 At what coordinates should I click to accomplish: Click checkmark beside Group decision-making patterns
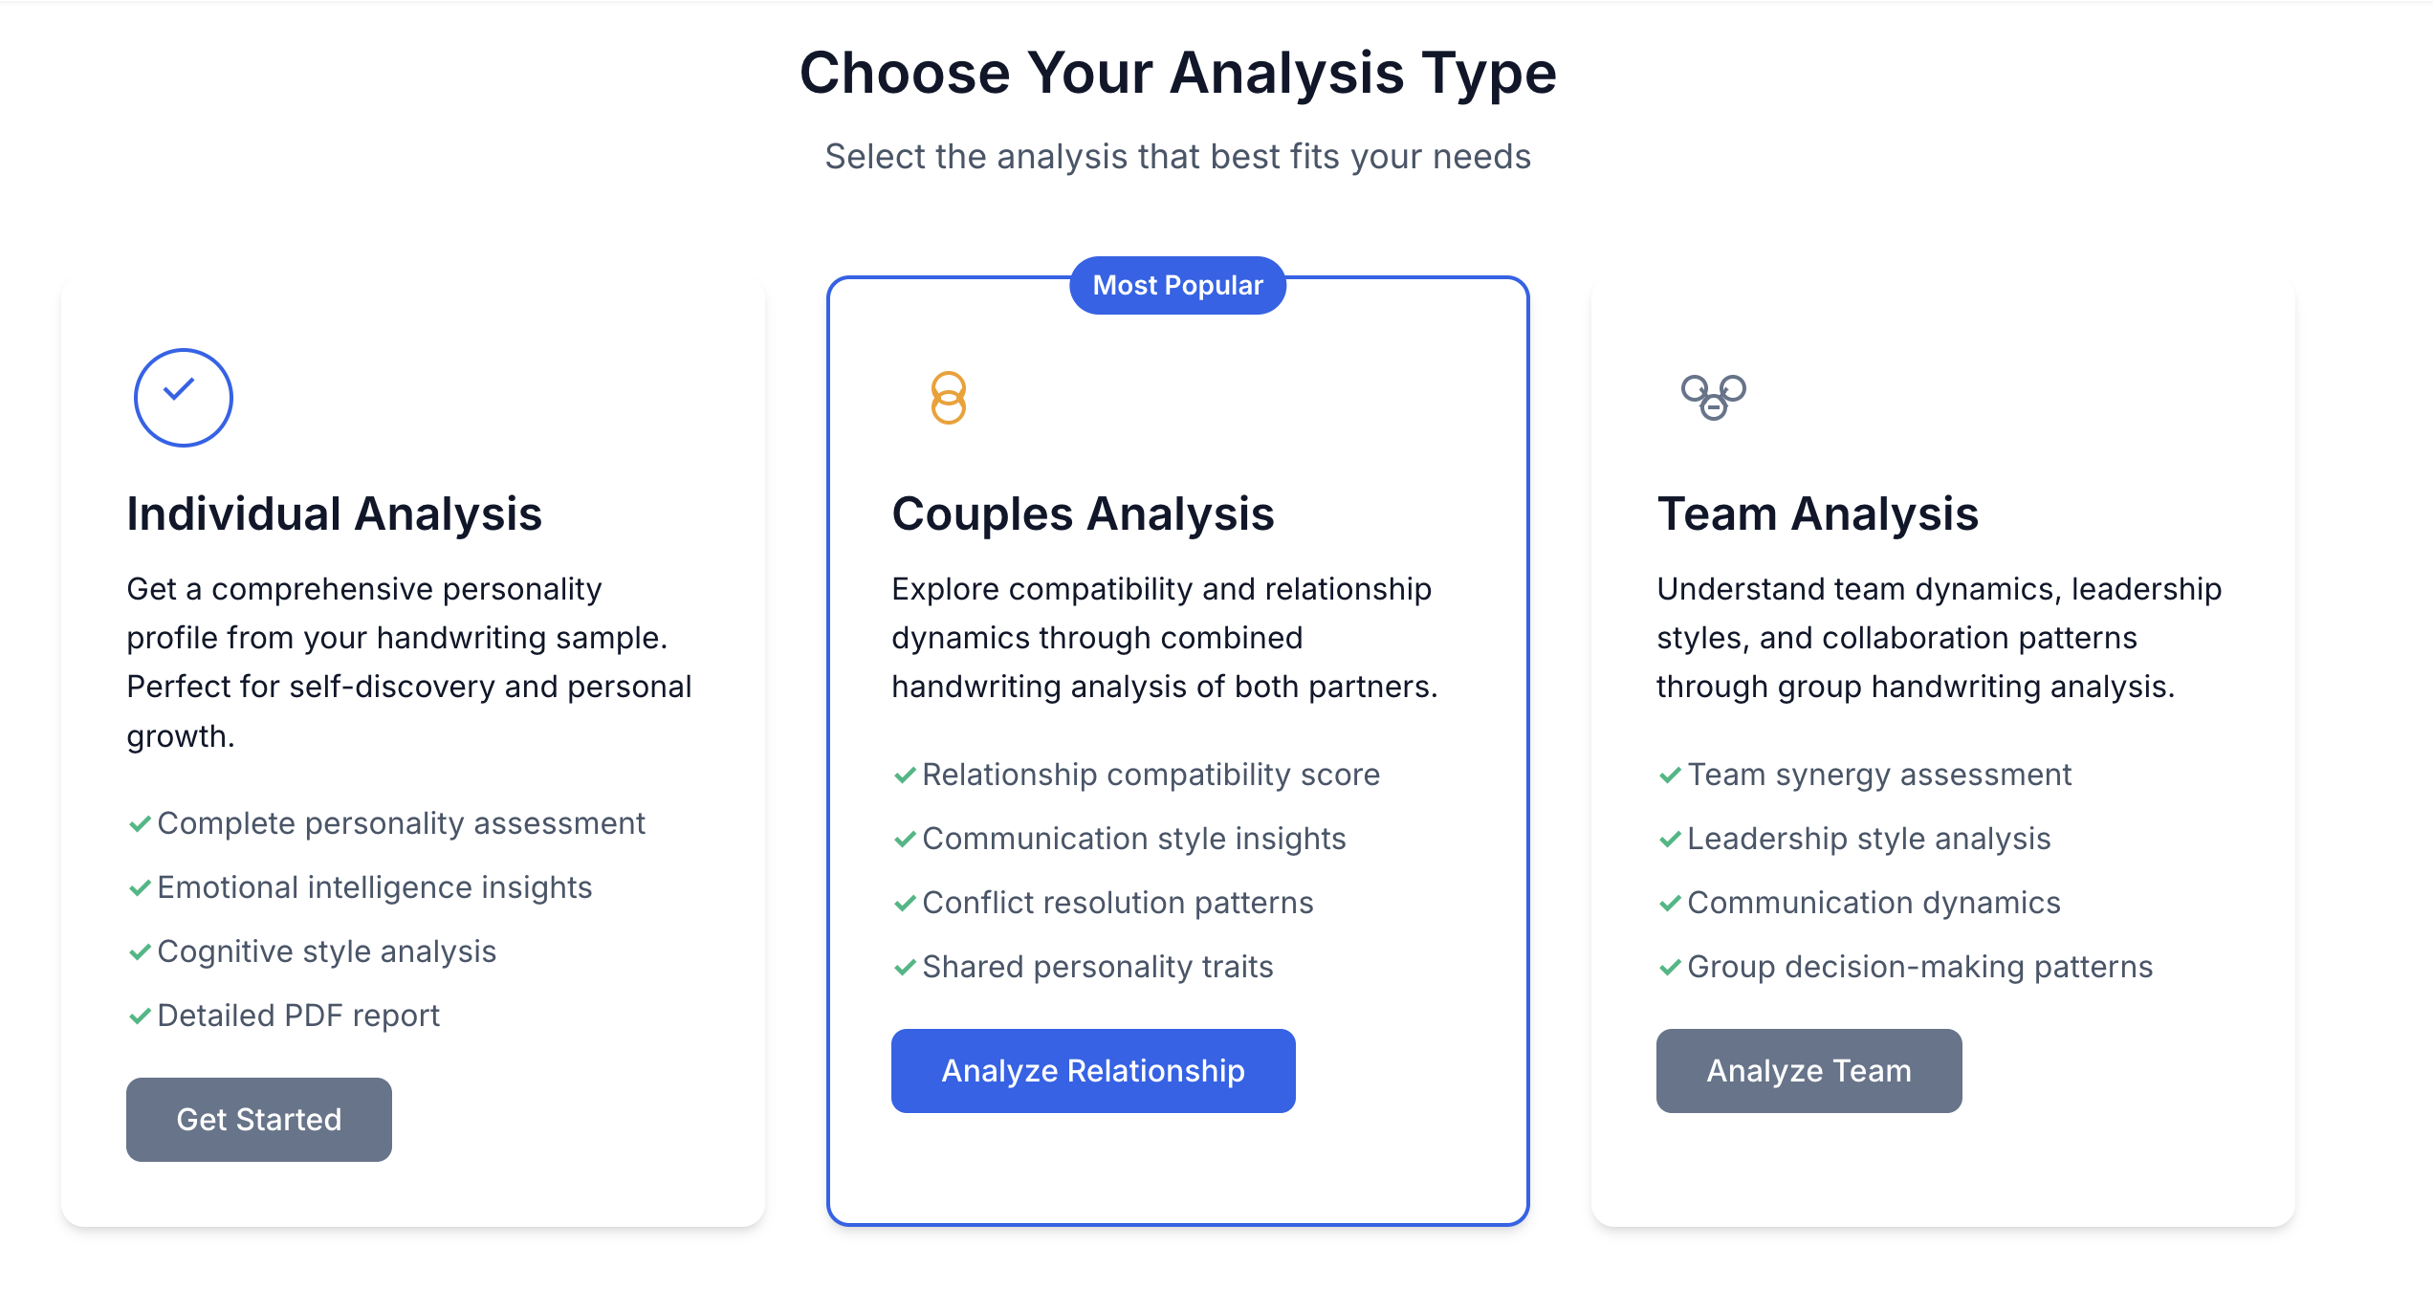[1670, 967]
